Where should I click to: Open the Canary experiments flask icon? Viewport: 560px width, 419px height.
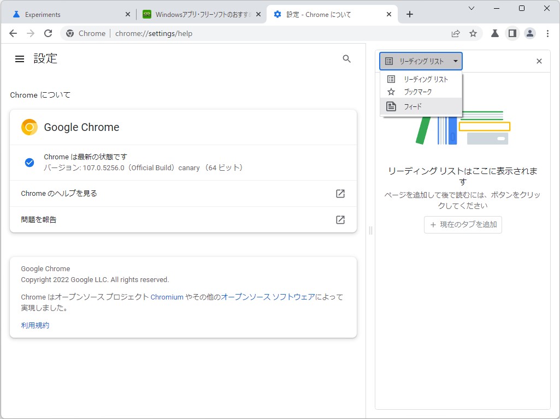494,33
